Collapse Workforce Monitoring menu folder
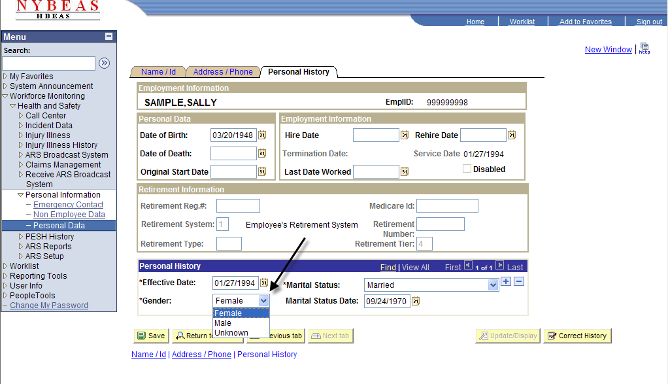The height and width of the screenshot is (384, 668). (x=5, y=96)
